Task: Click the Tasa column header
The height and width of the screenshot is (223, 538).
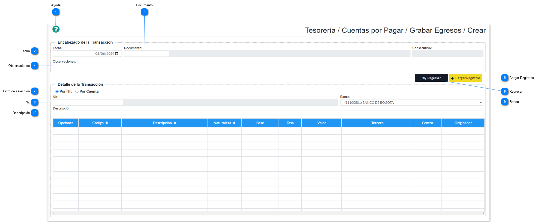Action: pyautogui.click(x=290, y=123)
